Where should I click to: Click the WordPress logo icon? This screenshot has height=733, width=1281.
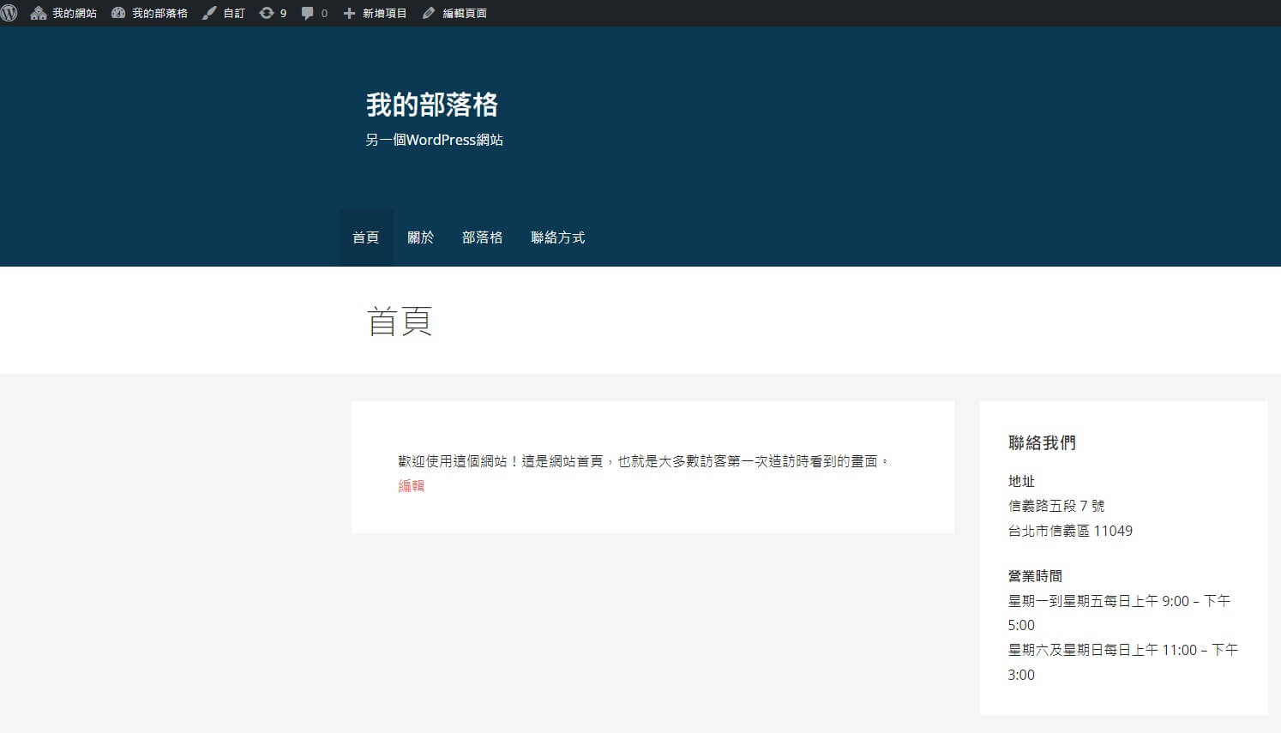point(9,13)
